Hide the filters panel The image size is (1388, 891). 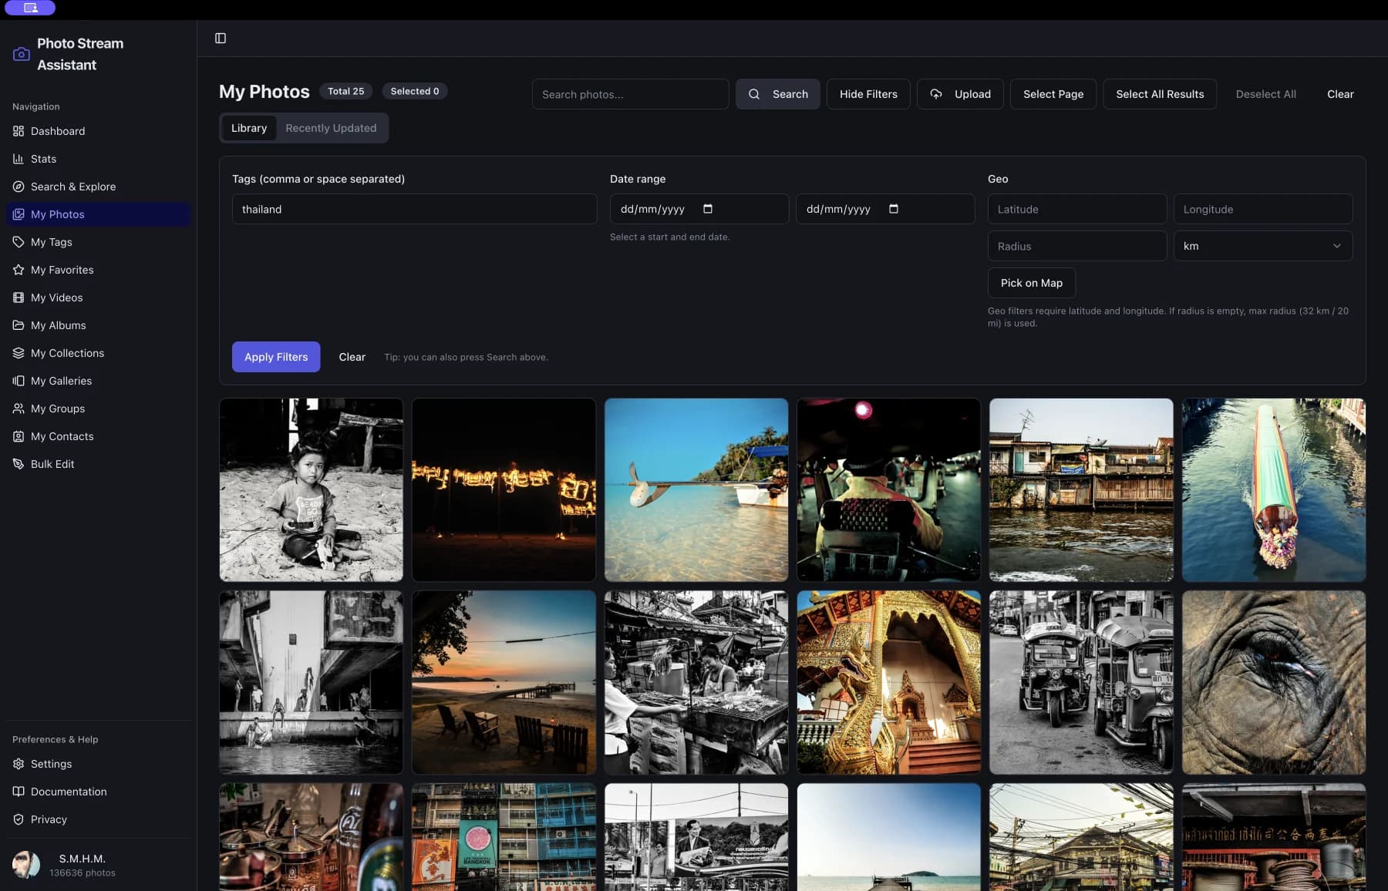coord(868,94)
